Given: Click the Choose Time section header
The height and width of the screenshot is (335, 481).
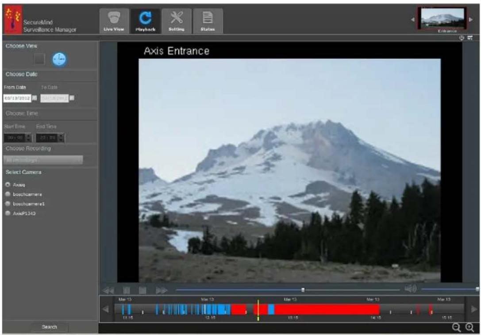Looking at the screenshot, I should (22, 113).
